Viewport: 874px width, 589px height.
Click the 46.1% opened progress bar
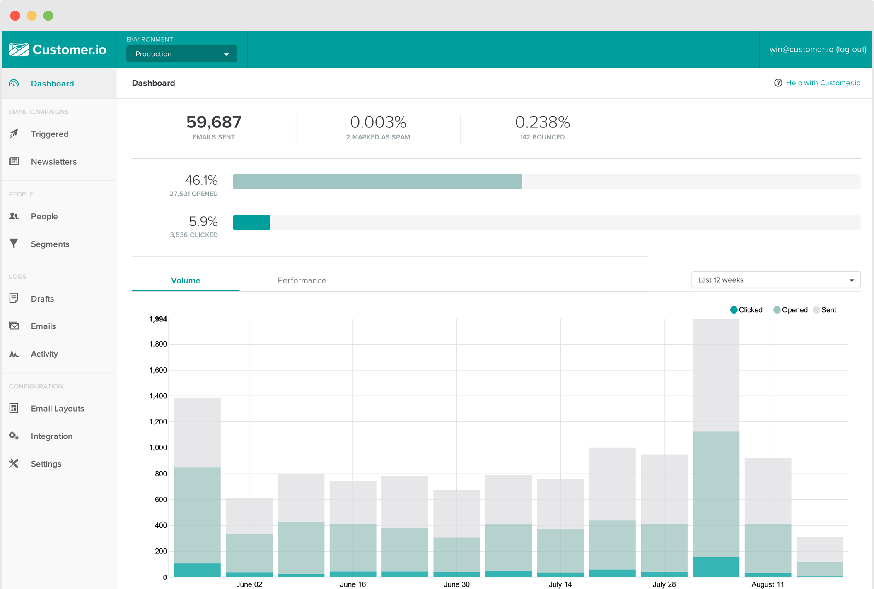pyautogui.click(x=377, y=182)
